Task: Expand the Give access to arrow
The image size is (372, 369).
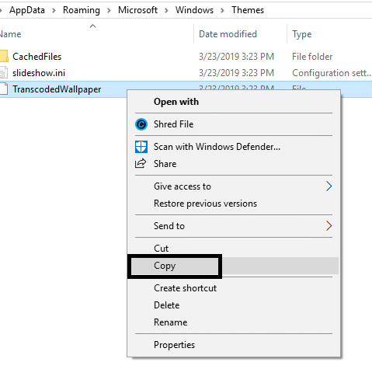Action: pos(329,186)
